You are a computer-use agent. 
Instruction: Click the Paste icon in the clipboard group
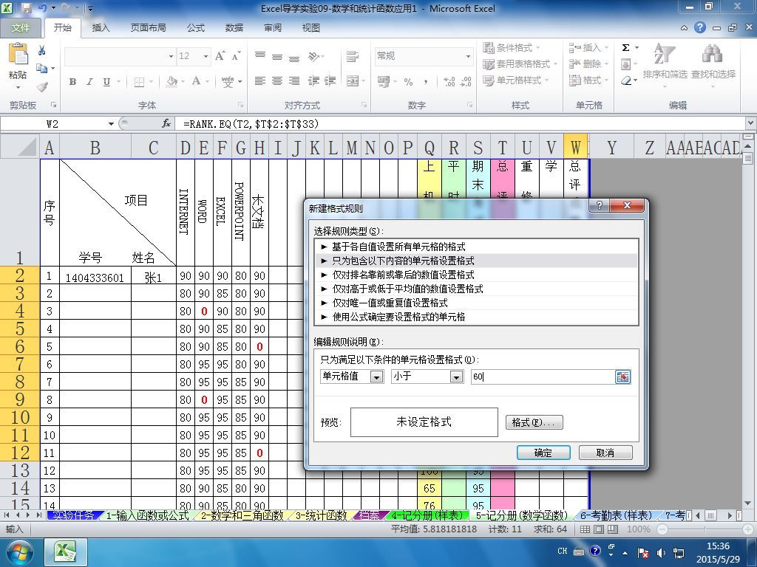(x=18, y=55)
